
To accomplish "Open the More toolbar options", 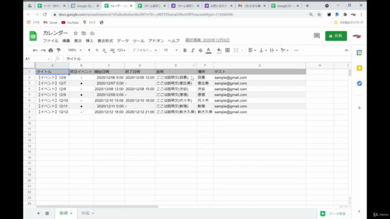I will click(x=296, y=50).
